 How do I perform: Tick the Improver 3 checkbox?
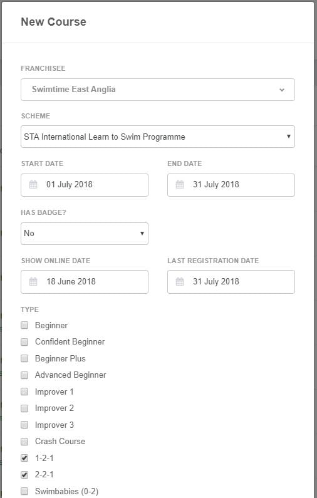click(x=24, y=425)
